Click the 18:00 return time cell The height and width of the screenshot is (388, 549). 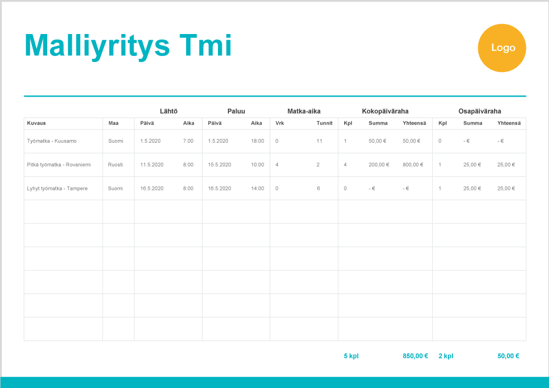point(257,141)
